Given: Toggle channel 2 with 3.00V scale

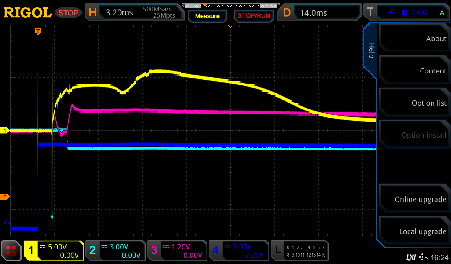Looking at the screenshot, I should pos(115,251).
